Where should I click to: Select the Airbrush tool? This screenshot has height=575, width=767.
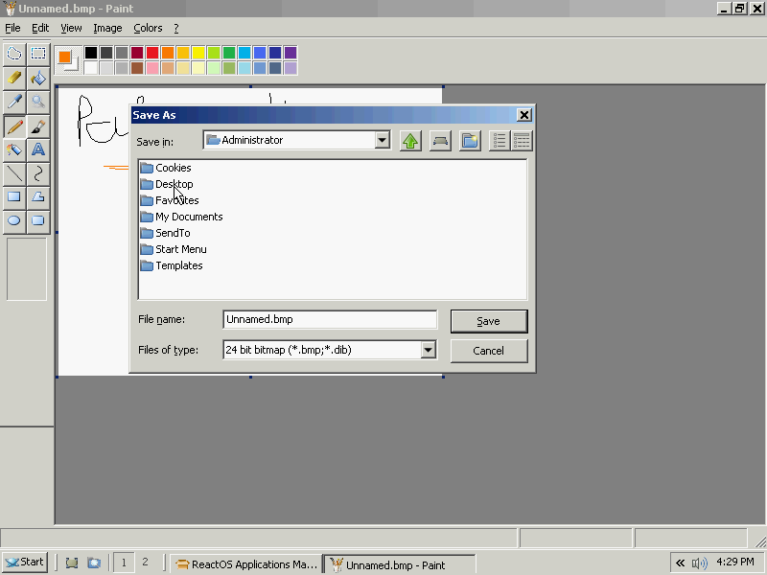click(x=14, y=149)
